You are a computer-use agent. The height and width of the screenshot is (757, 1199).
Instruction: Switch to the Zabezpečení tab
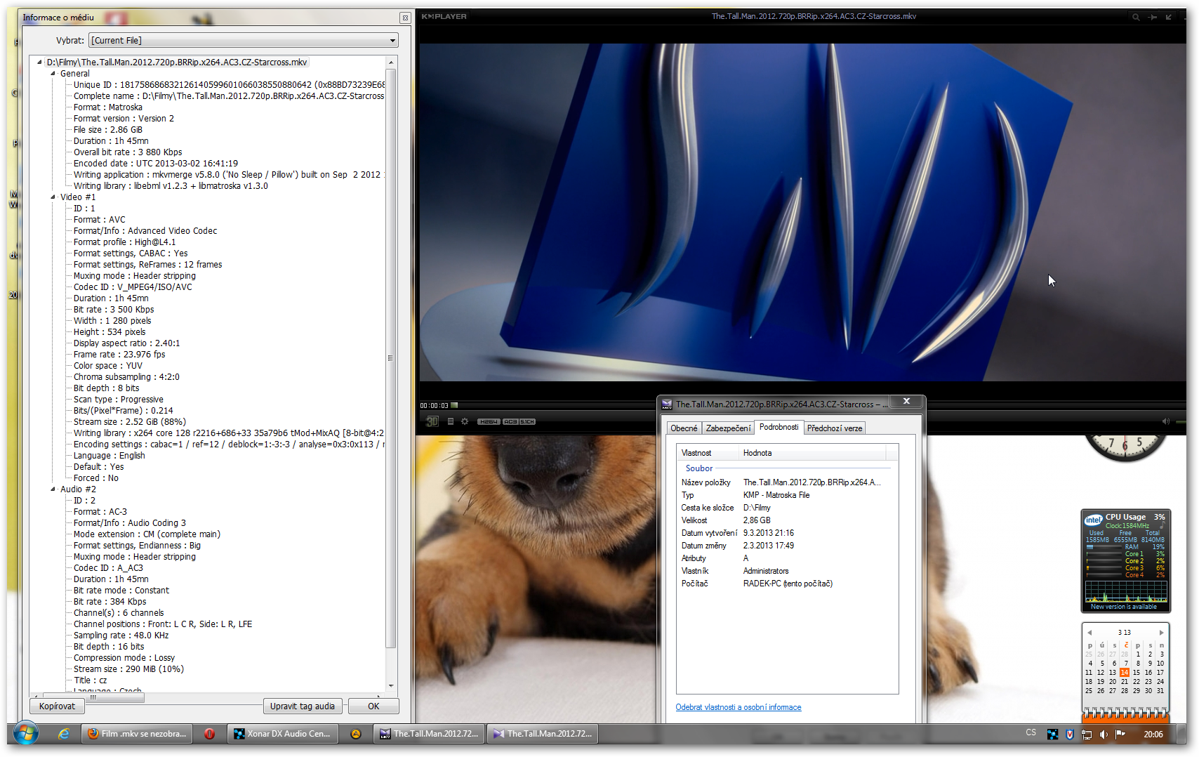tap(728, 428)
